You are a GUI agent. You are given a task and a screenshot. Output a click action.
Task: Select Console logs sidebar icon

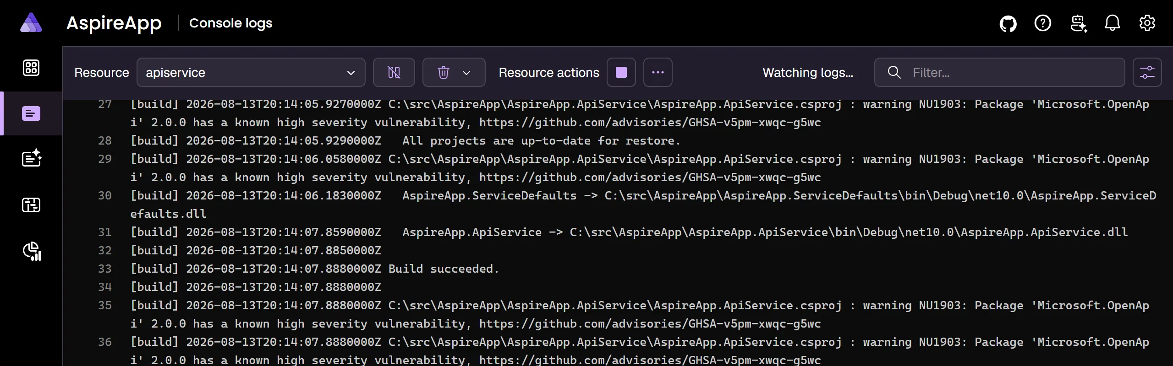[x=31, y=113]
